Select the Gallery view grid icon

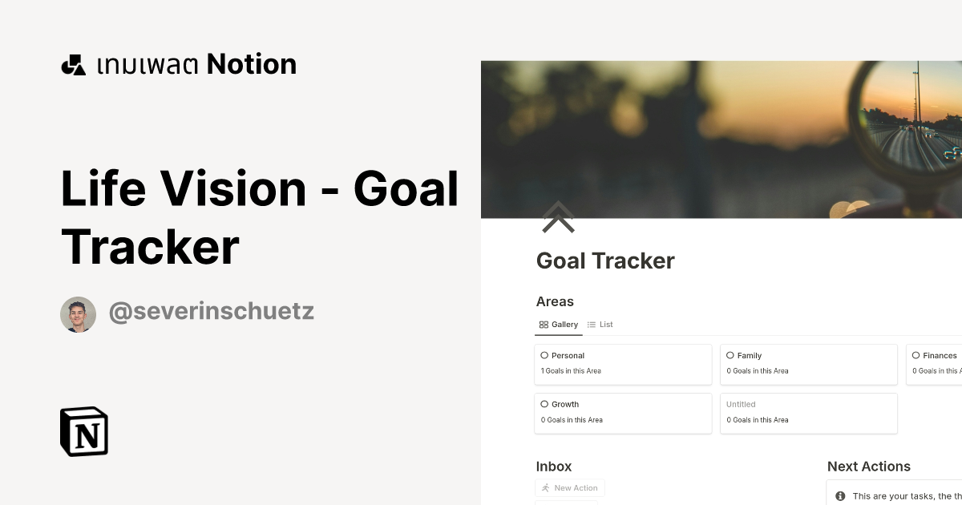[x=544, y=324]
